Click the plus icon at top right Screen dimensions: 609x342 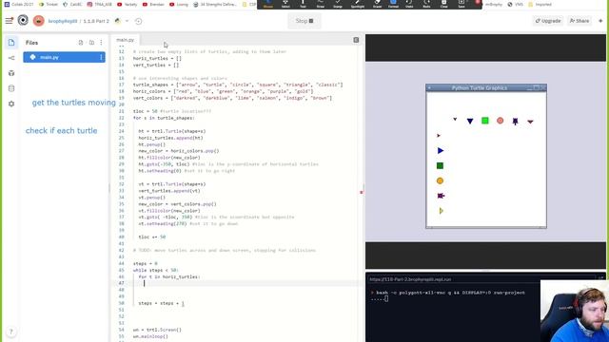coord(600,21)
